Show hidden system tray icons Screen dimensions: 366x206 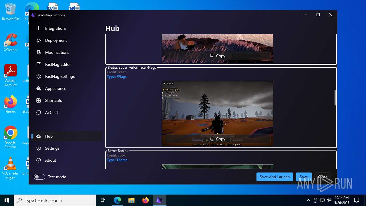[x=308, y=200]
